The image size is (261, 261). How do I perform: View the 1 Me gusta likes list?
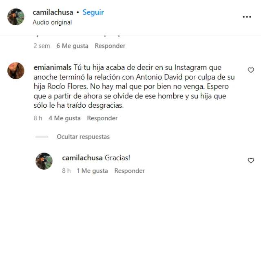click(x=93, y=171)
